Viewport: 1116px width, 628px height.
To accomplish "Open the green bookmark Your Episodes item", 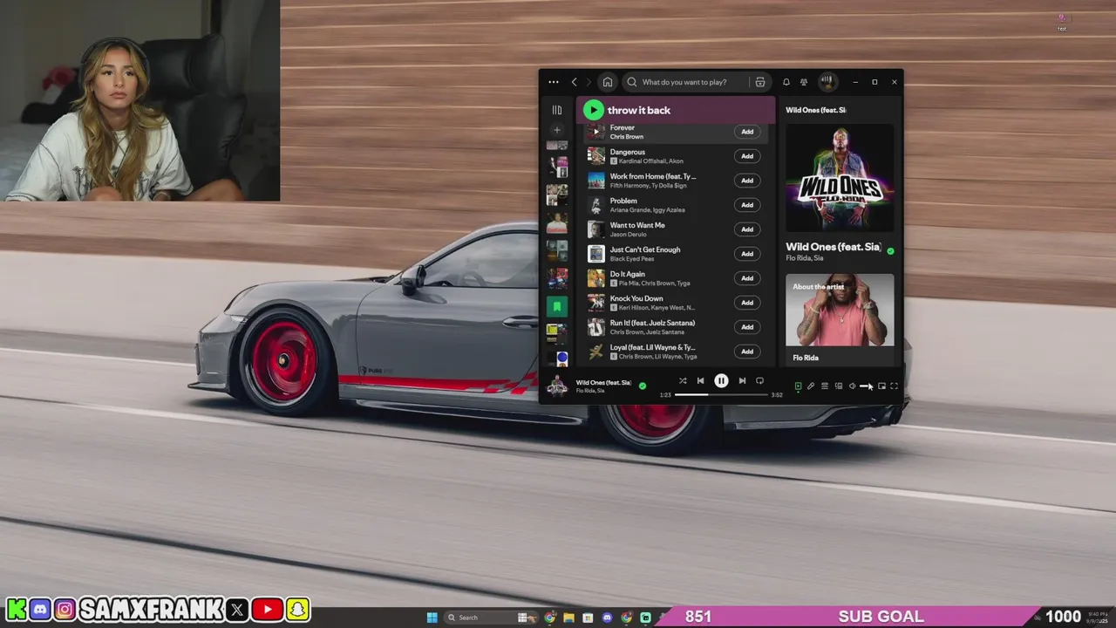I will click(557, 306).
